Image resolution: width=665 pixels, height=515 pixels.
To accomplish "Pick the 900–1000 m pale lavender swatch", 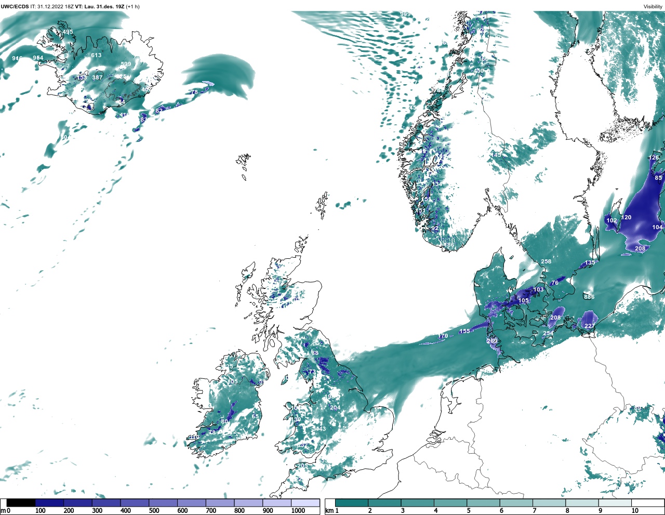I will (277, 503).
